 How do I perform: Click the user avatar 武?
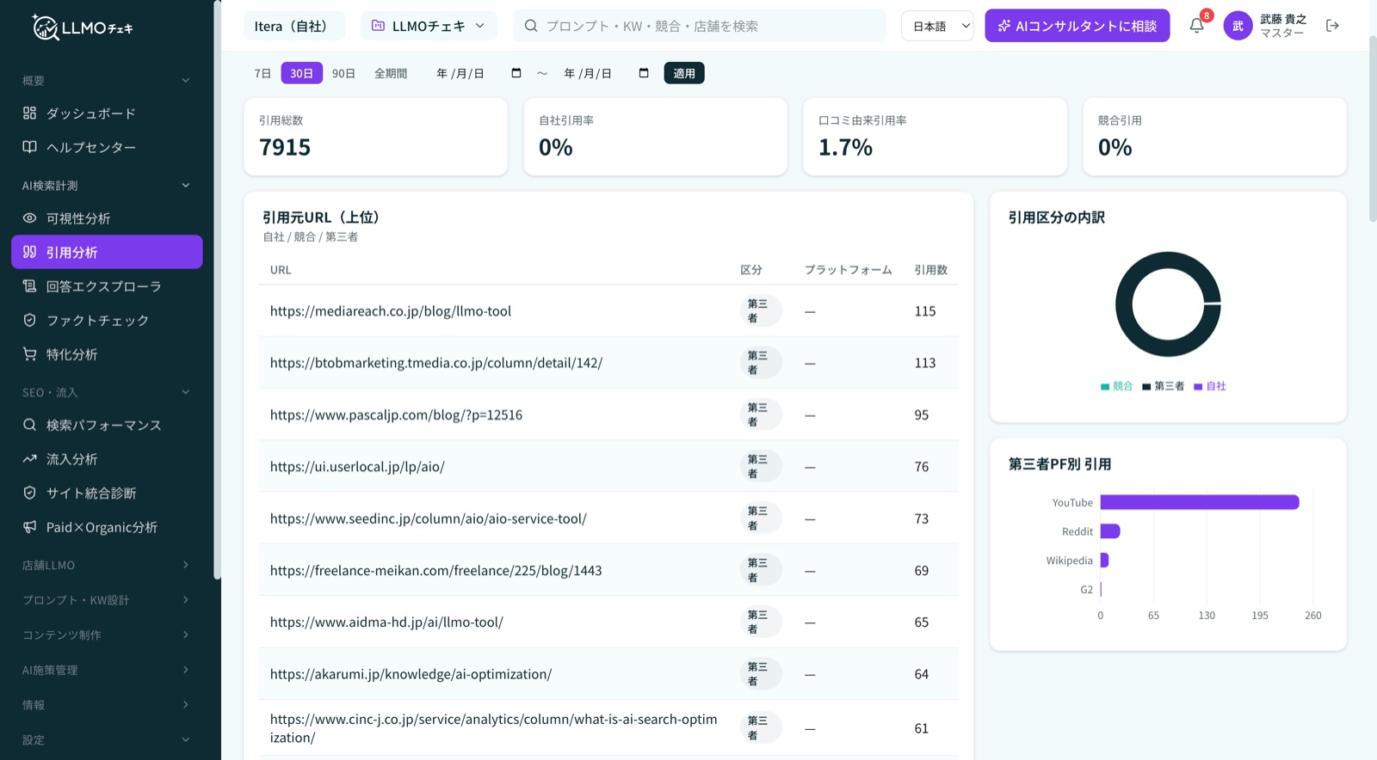(x=1238, y=26)
